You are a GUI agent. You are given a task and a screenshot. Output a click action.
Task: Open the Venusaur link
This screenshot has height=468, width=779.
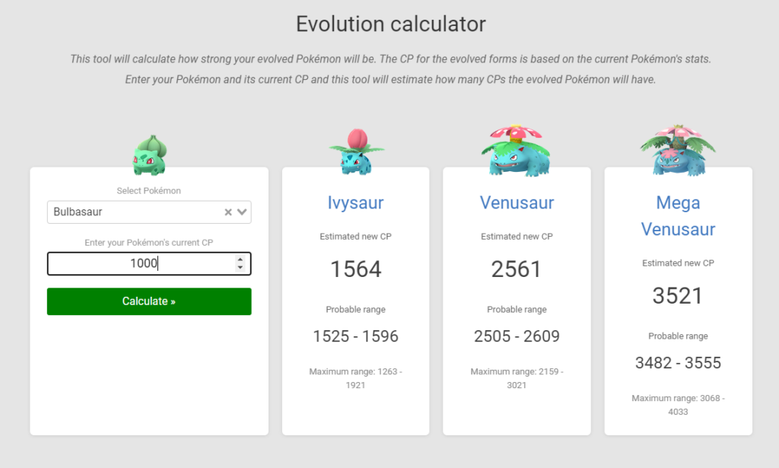(517, 202)
